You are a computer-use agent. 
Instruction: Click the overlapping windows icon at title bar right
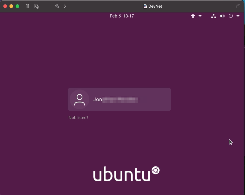click(x=238, y=6)
